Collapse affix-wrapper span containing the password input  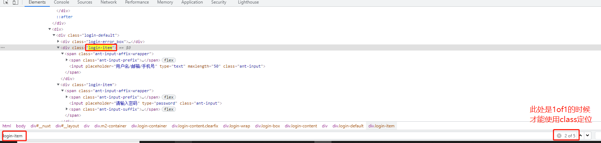[62, 91]
